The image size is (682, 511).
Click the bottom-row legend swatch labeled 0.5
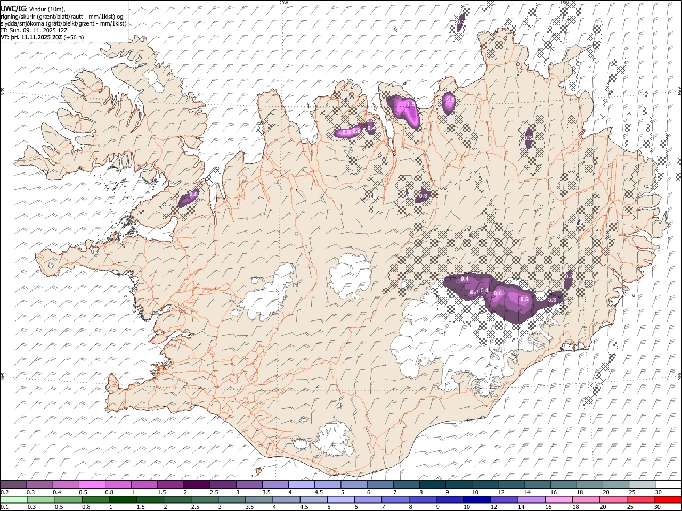pos(68,499)
